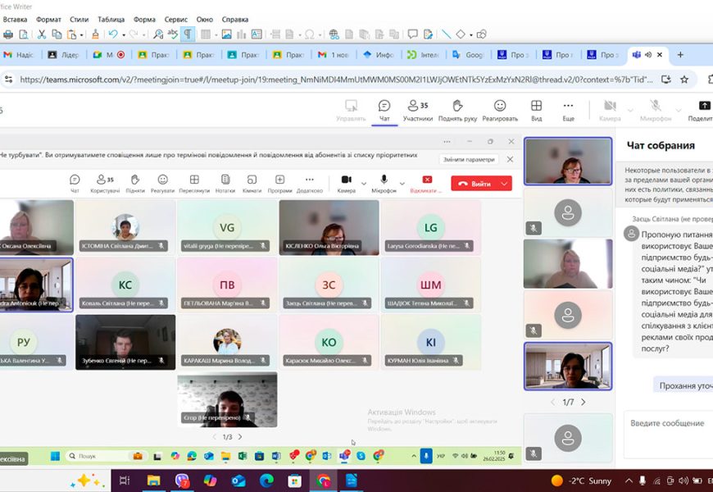Click the Змінити параметри button

coord(468,159)
